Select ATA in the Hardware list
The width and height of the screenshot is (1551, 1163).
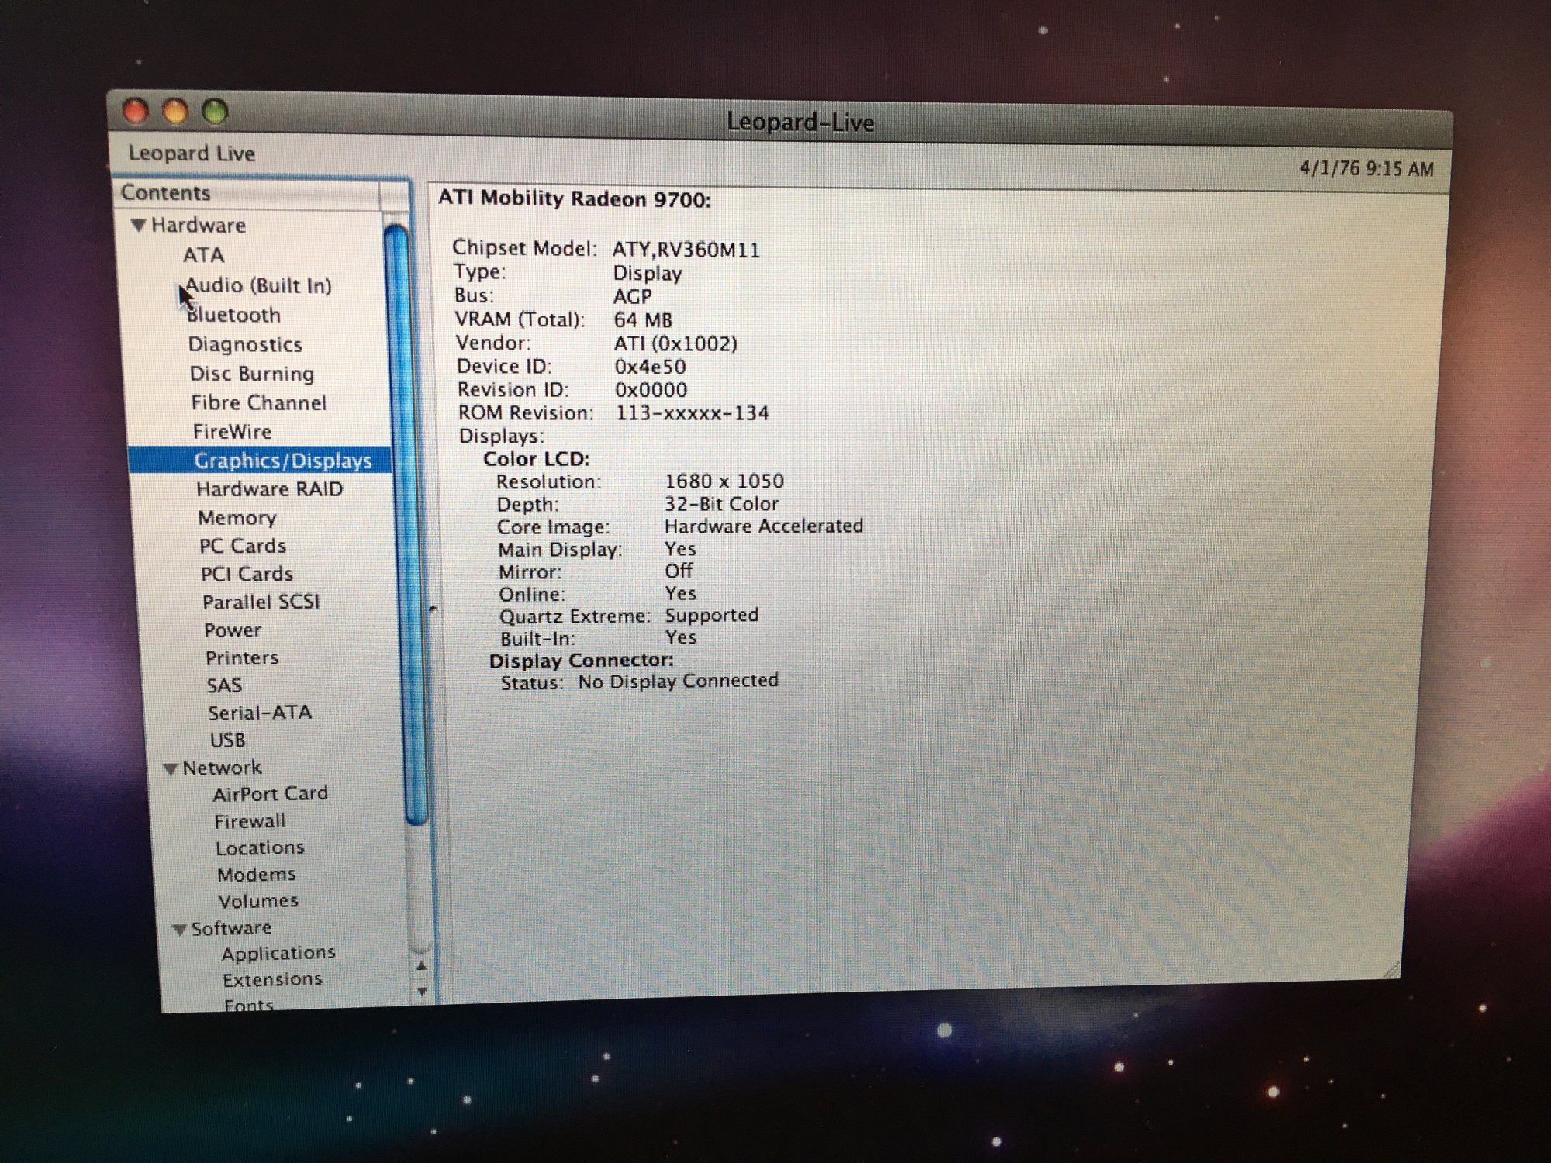(x=203, y=255)
